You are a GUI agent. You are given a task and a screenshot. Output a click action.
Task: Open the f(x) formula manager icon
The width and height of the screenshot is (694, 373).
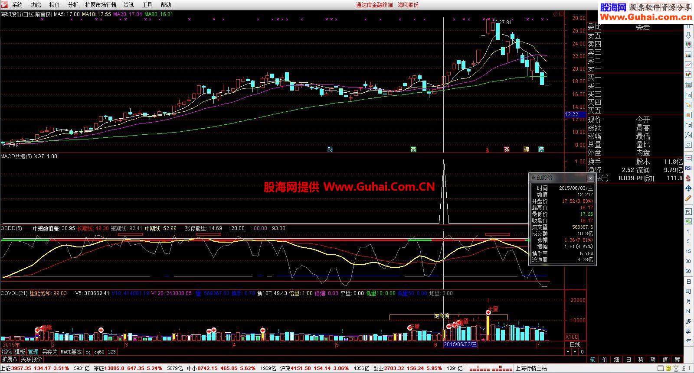(688, 135)
